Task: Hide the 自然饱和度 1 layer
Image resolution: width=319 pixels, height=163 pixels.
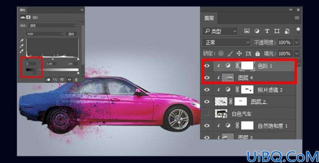Action: point(207,126)
